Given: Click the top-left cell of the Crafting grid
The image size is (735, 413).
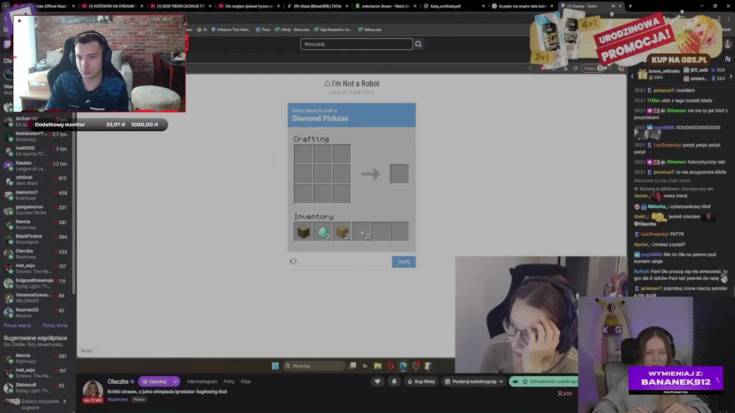Looking at the screenshot, I should point(303,154).
